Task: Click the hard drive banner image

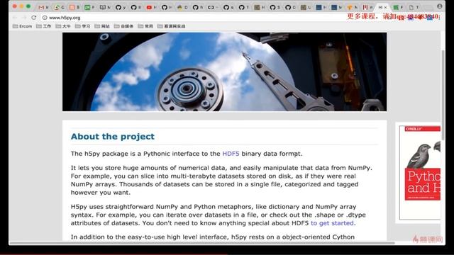Action: [x=224, y=72]
